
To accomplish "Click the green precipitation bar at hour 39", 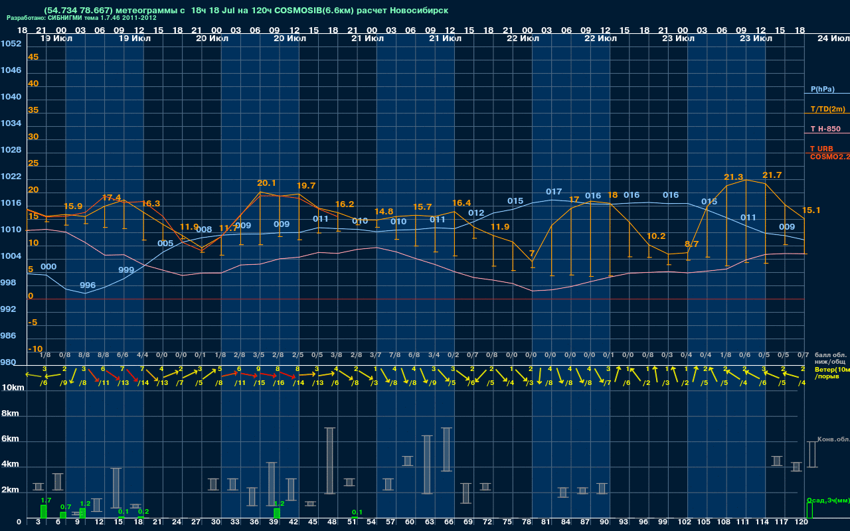I will [277, 513].
